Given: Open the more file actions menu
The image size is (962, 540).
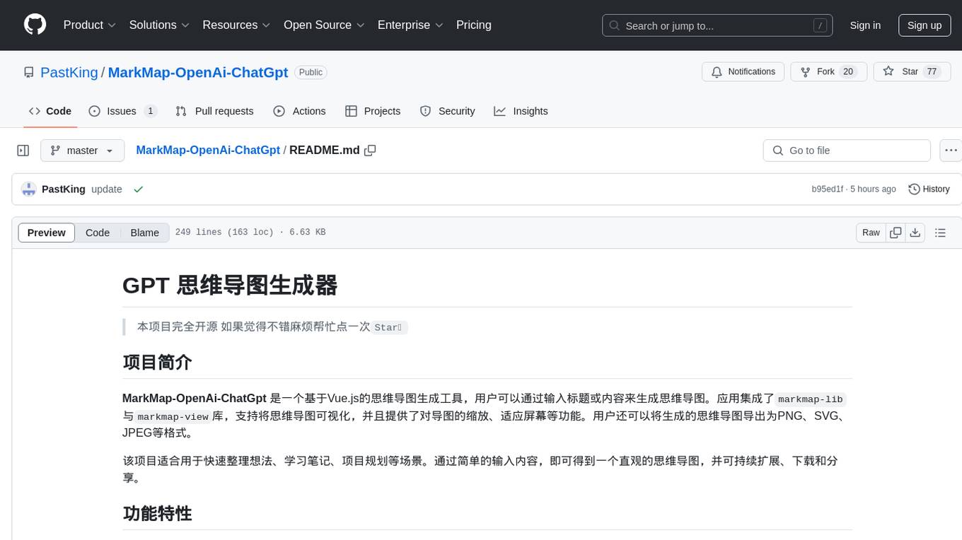Looking at the screenshot, I should (951, 151).
